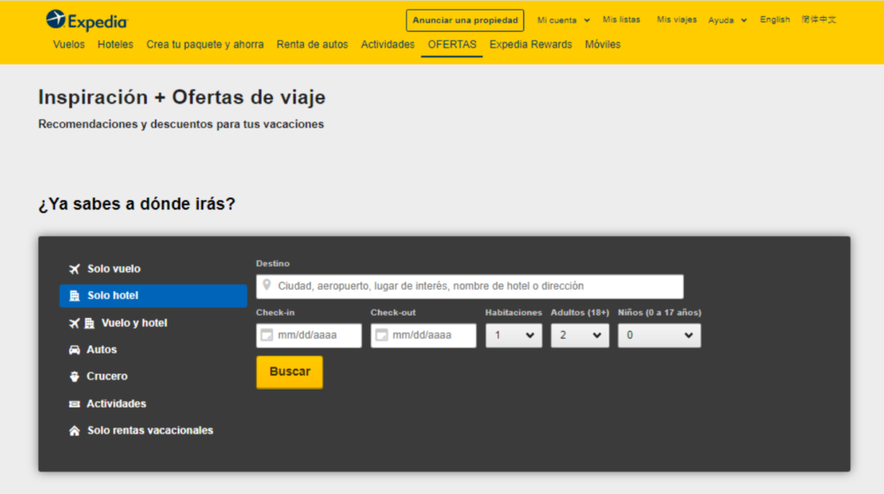Open Crea tu paquete y ahorra
This screenshot has height=494, width=884.
coord(205,45)
